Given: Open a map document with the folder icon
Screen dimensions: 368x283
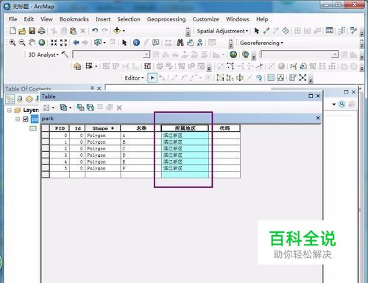Looking at the screenshot, I should 22,31.
